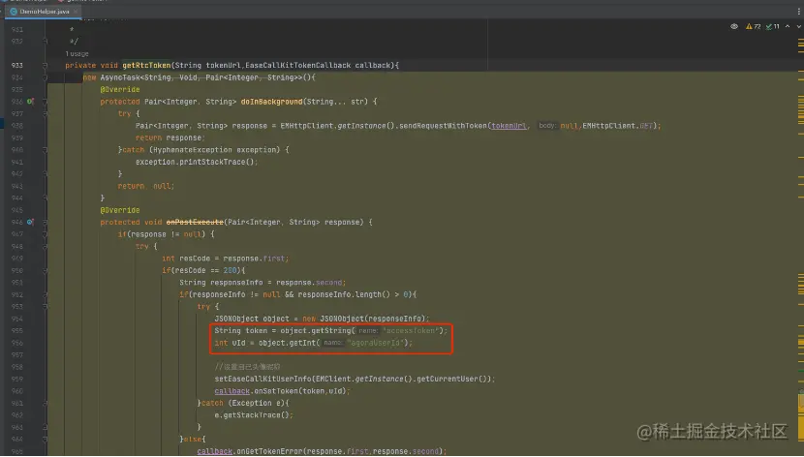This screenshot has height=457, width=804.
Task: Click setEaseCallKitUserInfo call on line 959
Action: (263, 380)
